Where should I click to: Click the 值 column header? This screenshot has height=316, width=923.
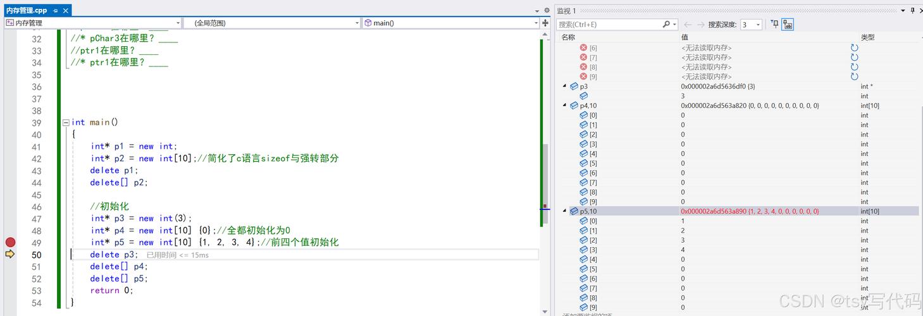(x=685, y=37)
